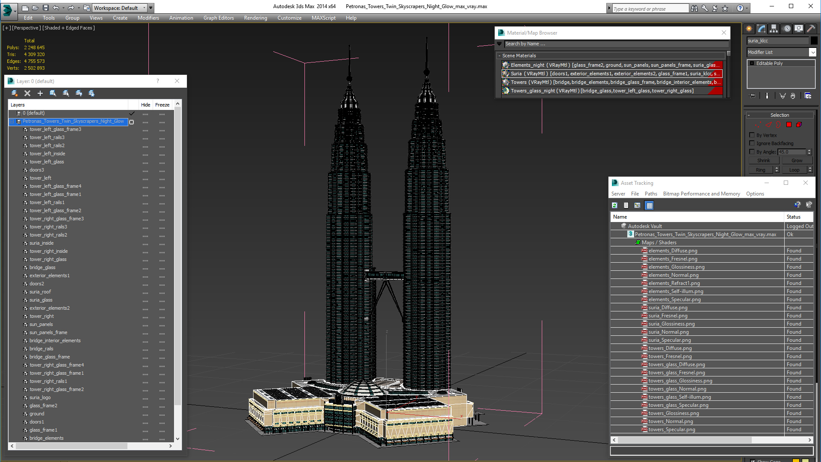Open Bitmap Performance and Memory menu

coord(701,194)
